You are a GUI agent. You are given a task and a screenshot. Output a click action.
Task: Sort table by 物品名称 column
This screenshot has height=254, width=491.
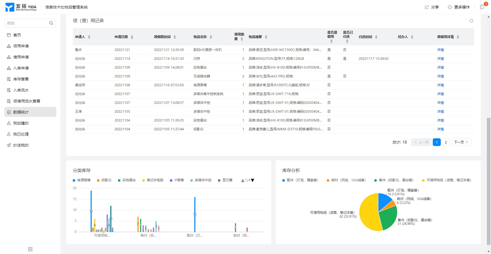[211, 37]
